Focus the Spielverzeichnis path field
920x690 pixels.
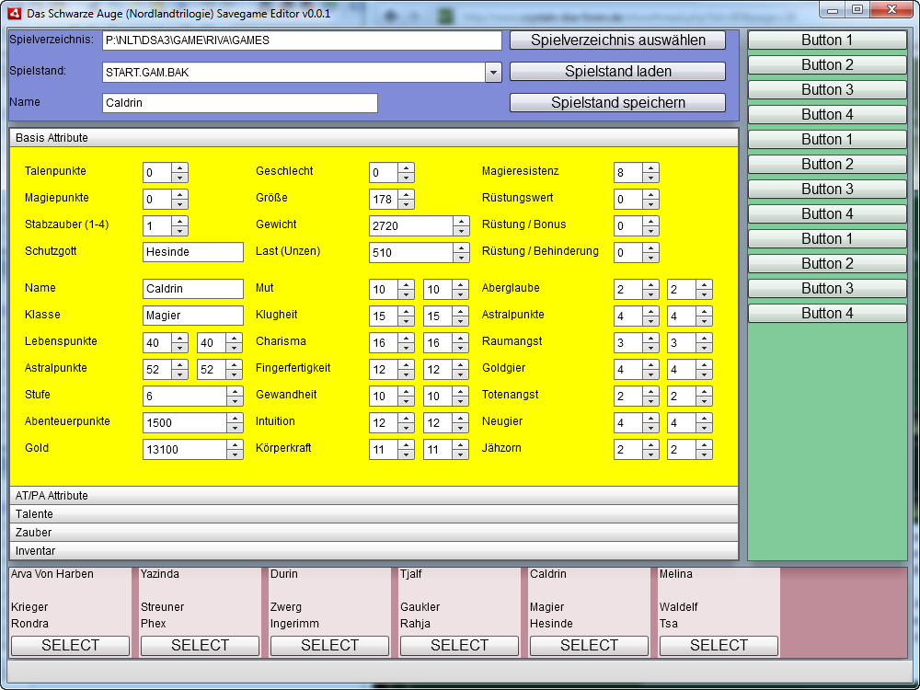point(302,40)
